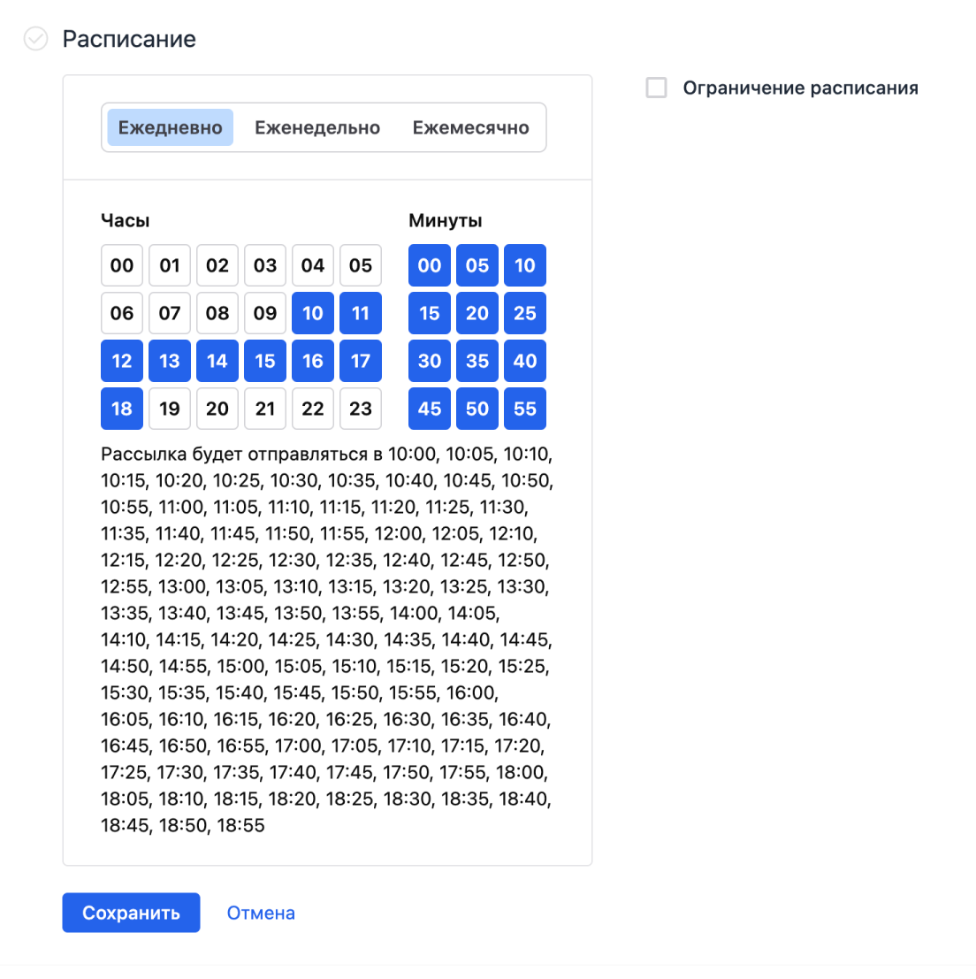Enable the Ограничение расписания checkbox
Image resolution: width=976 pixels, height=979 pixels.
pyautogui.click(x=656, y=88)
